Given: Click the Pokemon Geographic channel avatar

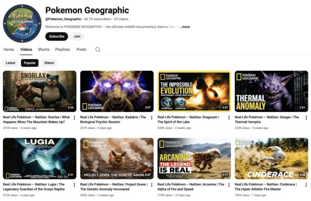Looking at the screenshot, I should 22,23.
